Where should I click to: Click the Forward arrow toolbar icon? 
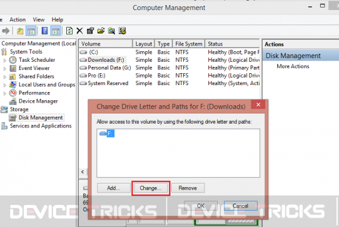(x=6, y=31)
